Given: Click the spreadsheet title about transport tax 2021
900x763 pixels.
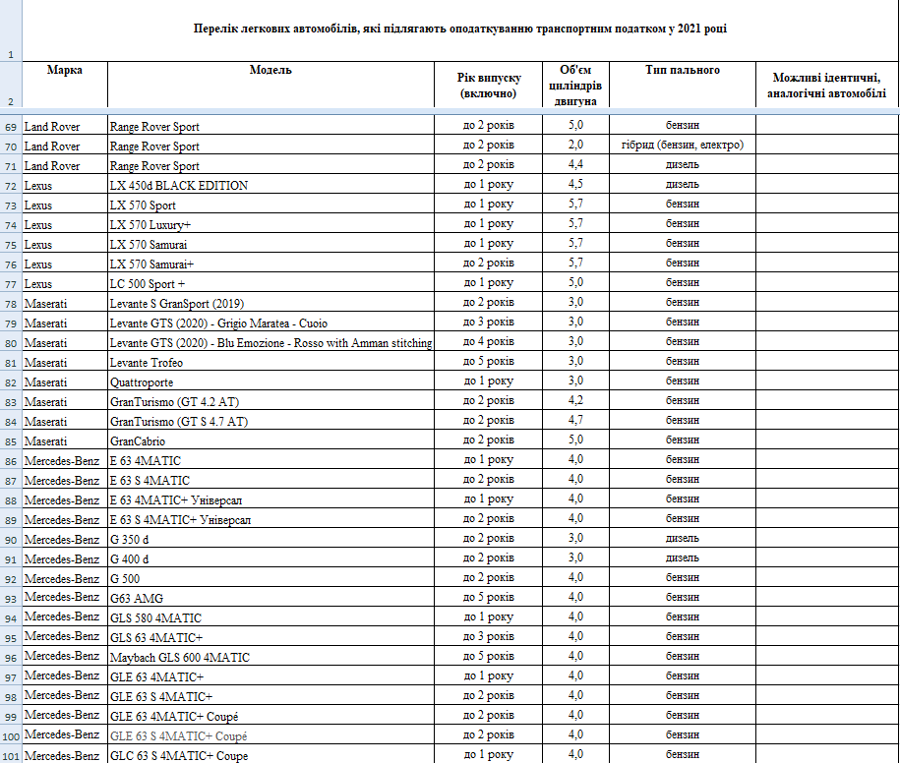Looking at the screenshot, I should click(460, 29).
